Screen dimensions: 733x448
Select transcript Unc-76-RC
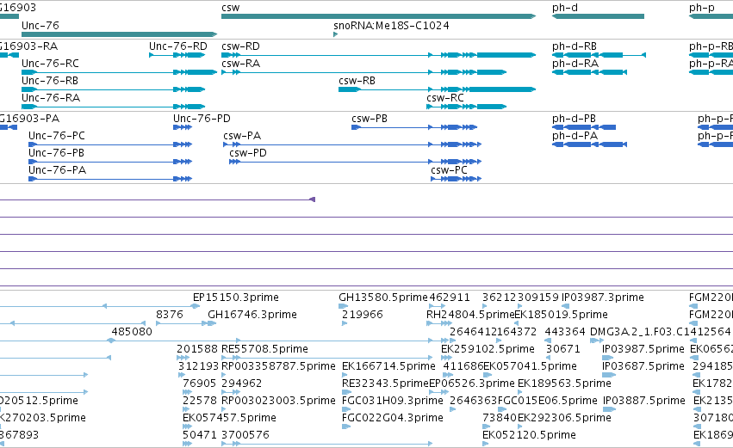(x=119, y=72)
